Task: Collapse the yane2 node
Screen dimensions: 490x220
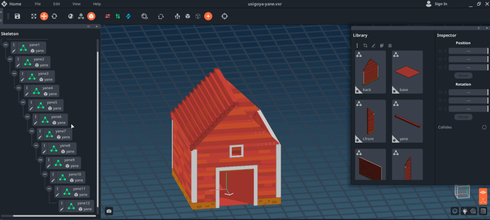Action: click(10, 59)
